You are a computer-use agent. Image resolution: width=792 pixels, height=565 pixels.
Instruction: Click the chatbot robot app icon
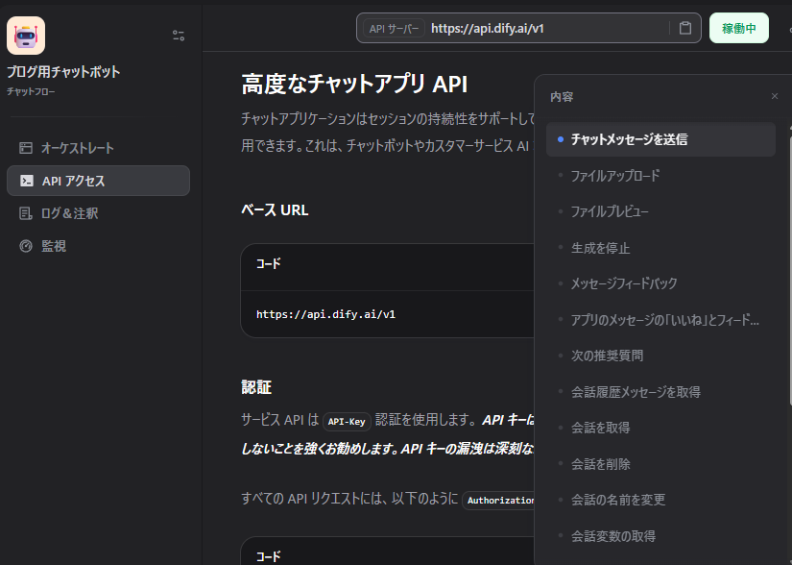click(26, 36)
